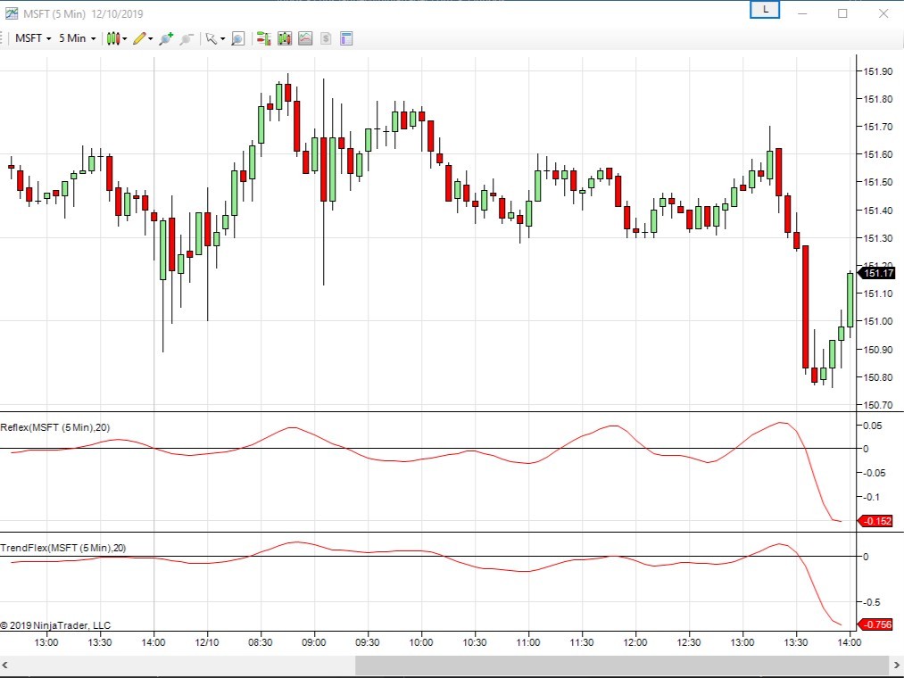904x678 pixels.
Task: Open the cursor pointer type dropdown
Action: 215,38
